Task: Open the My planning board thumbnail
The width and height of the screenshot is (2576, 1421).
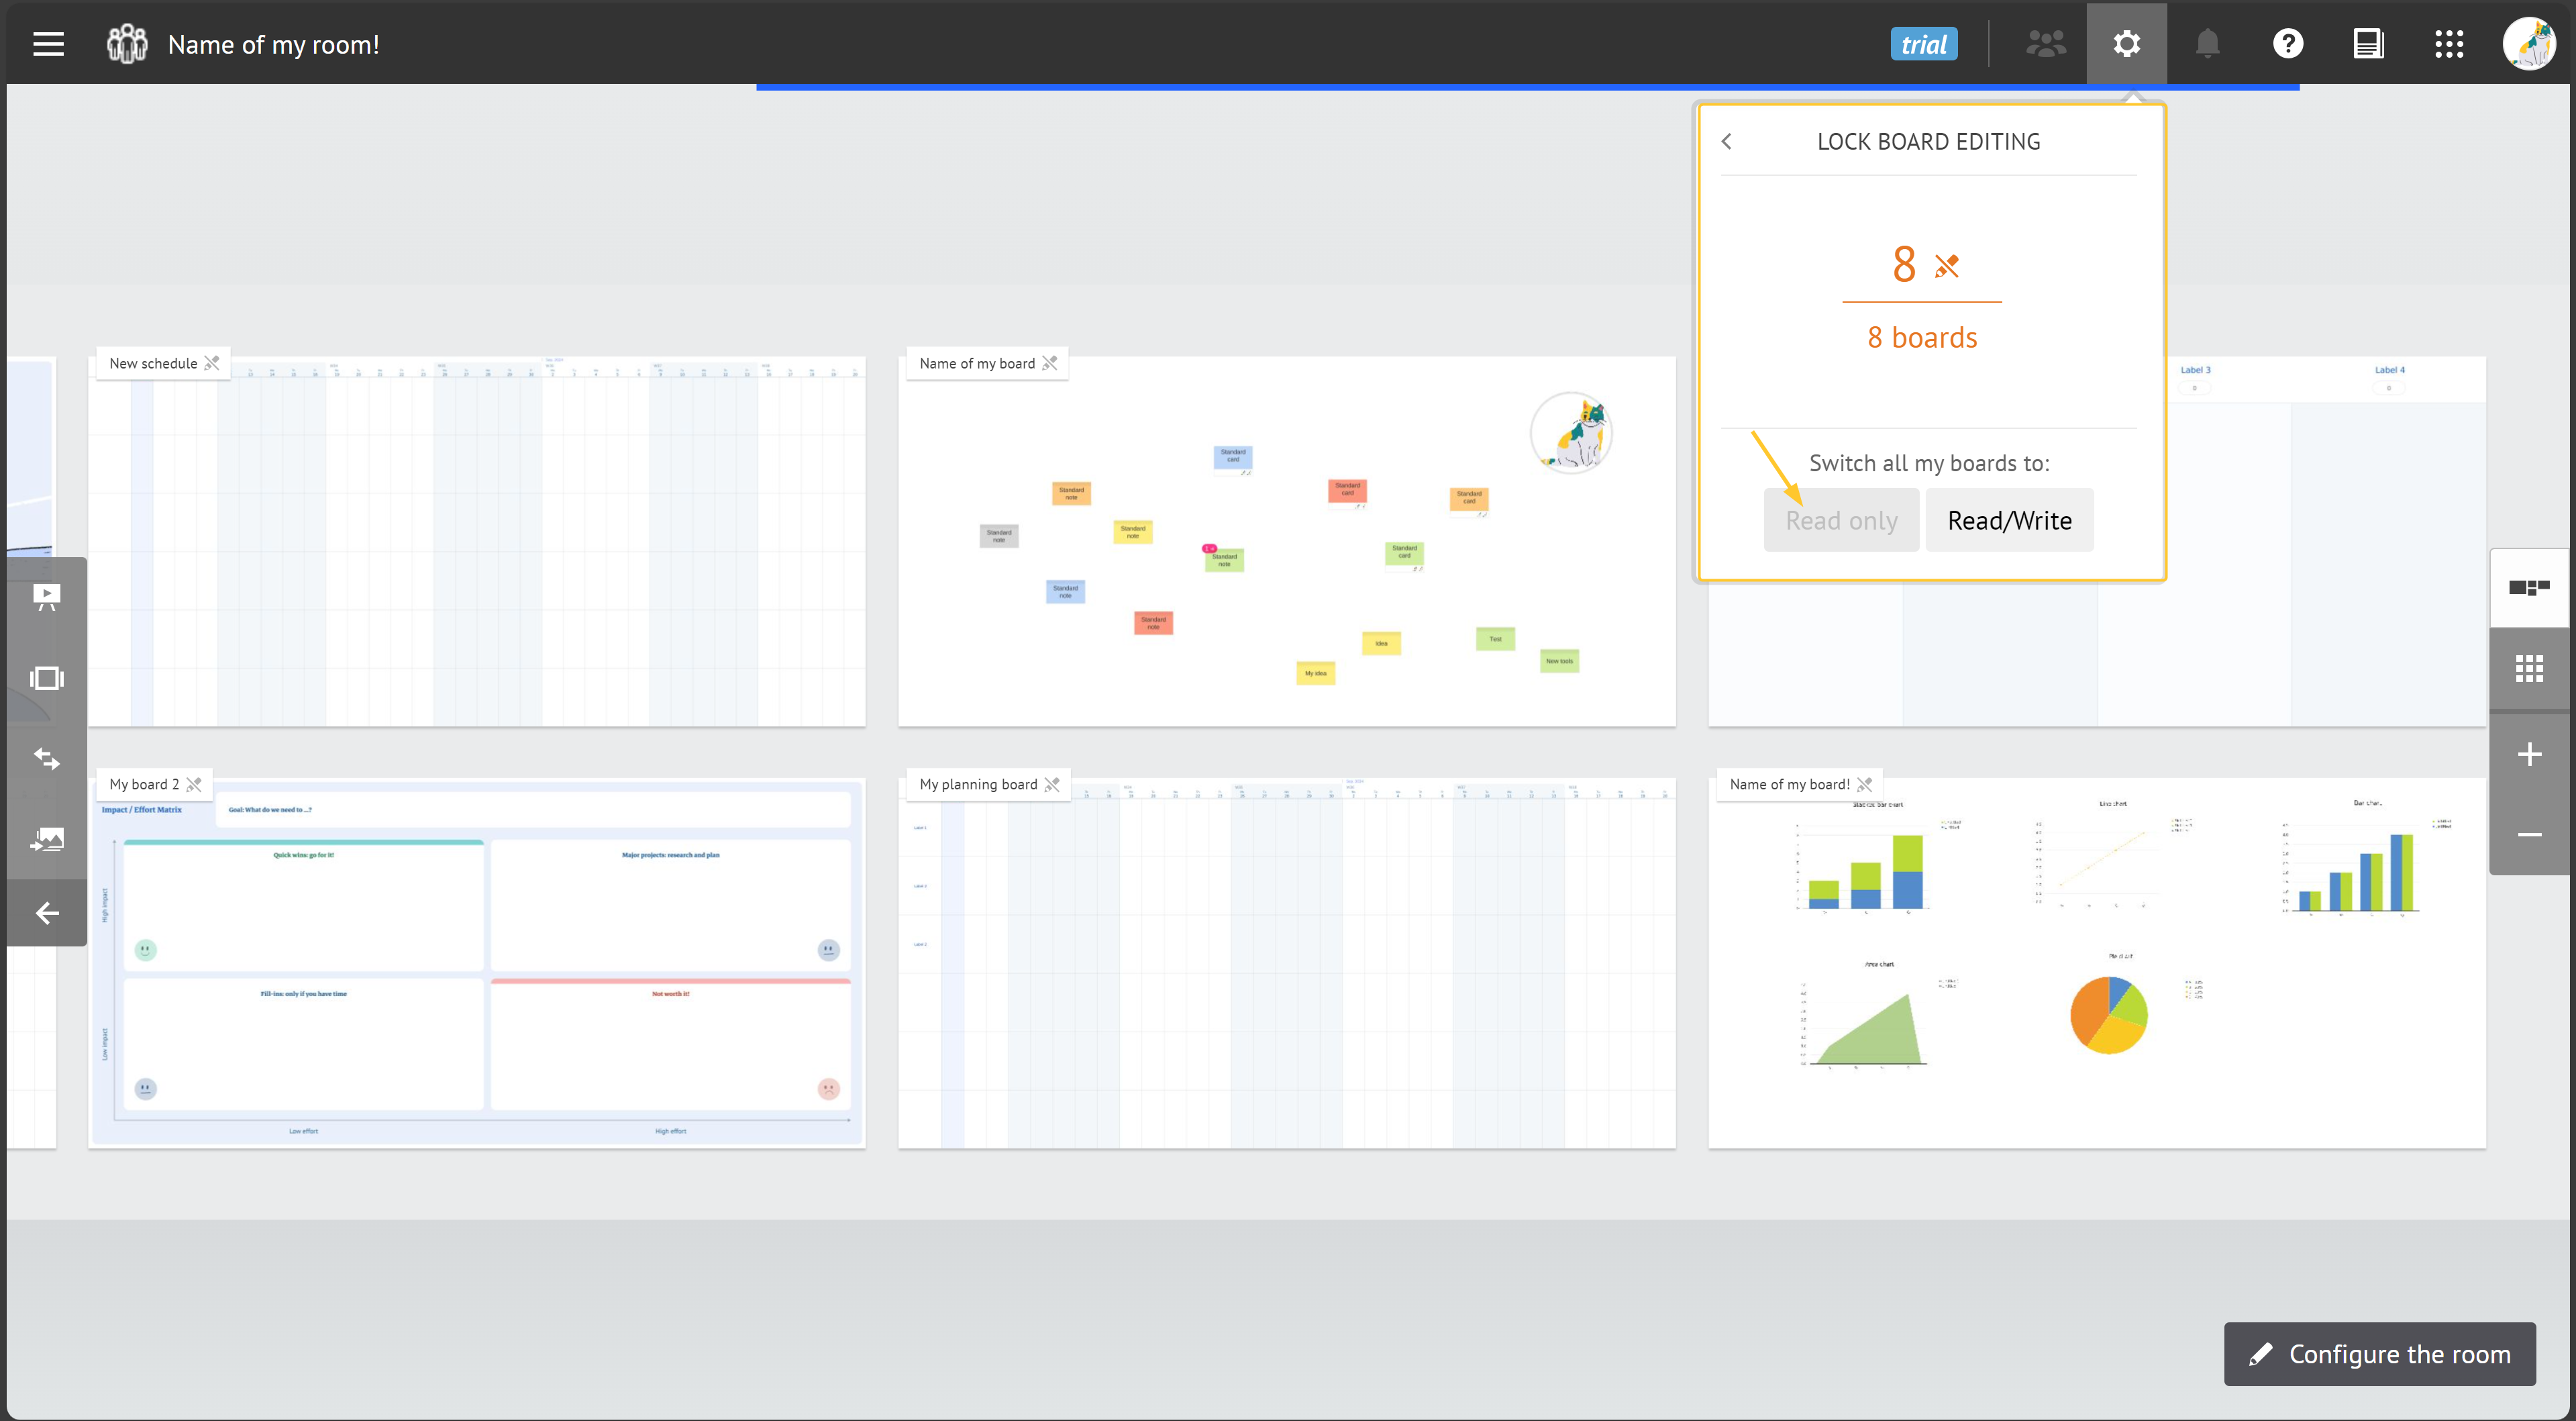Action: pos(1287,962)
